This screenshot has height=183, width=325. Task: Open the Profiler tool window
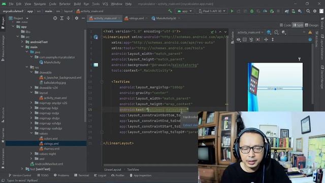pos(117,175)
